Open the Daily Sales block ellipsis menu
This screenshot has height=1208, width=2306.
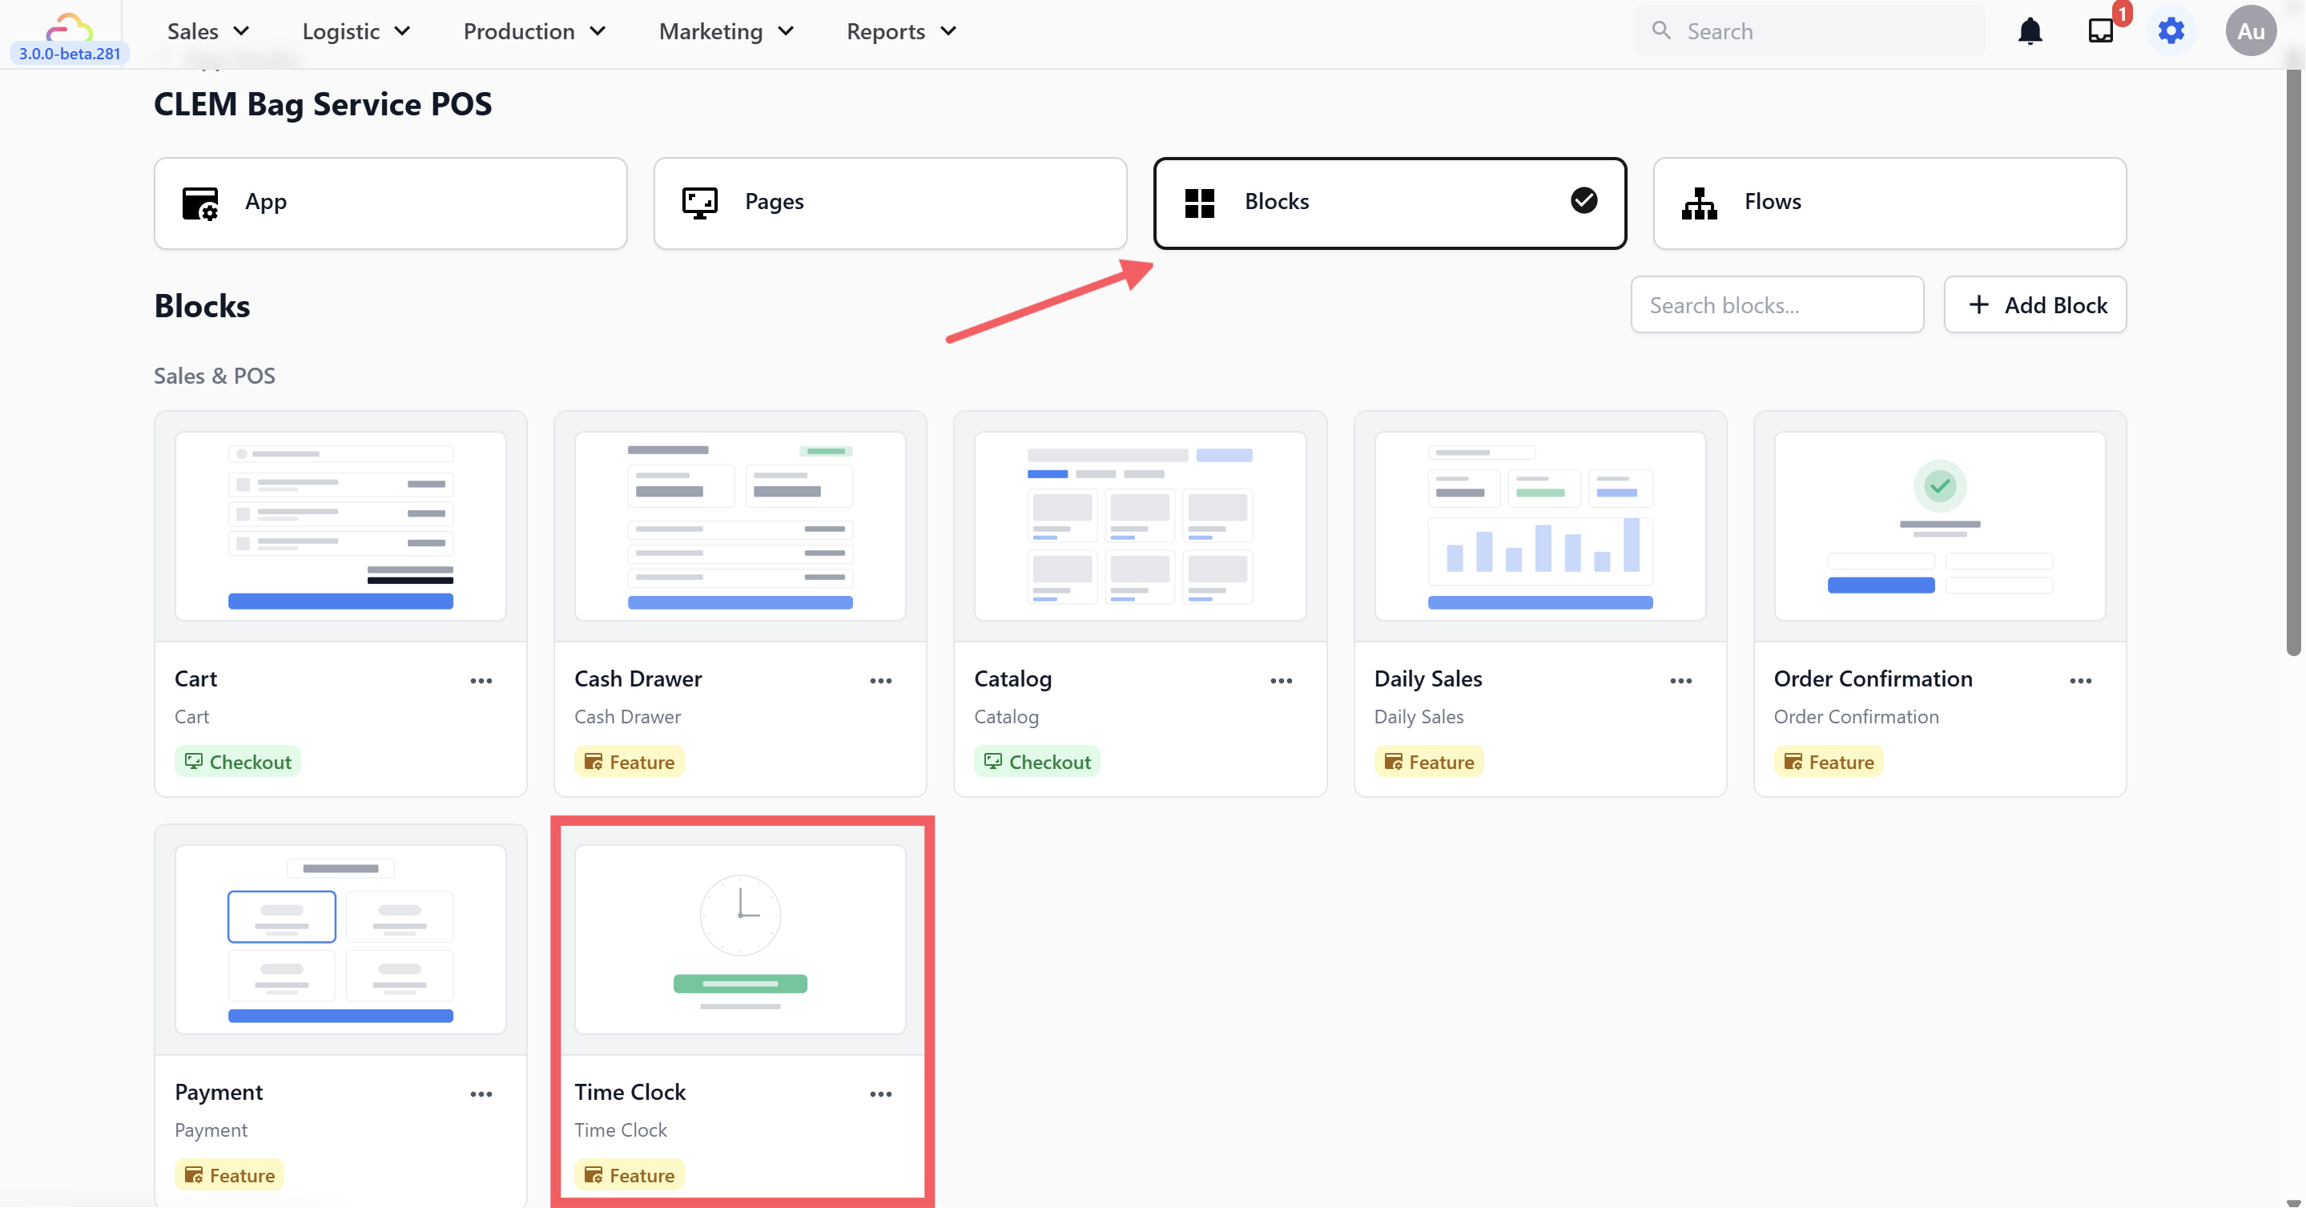pos(1680,681)
